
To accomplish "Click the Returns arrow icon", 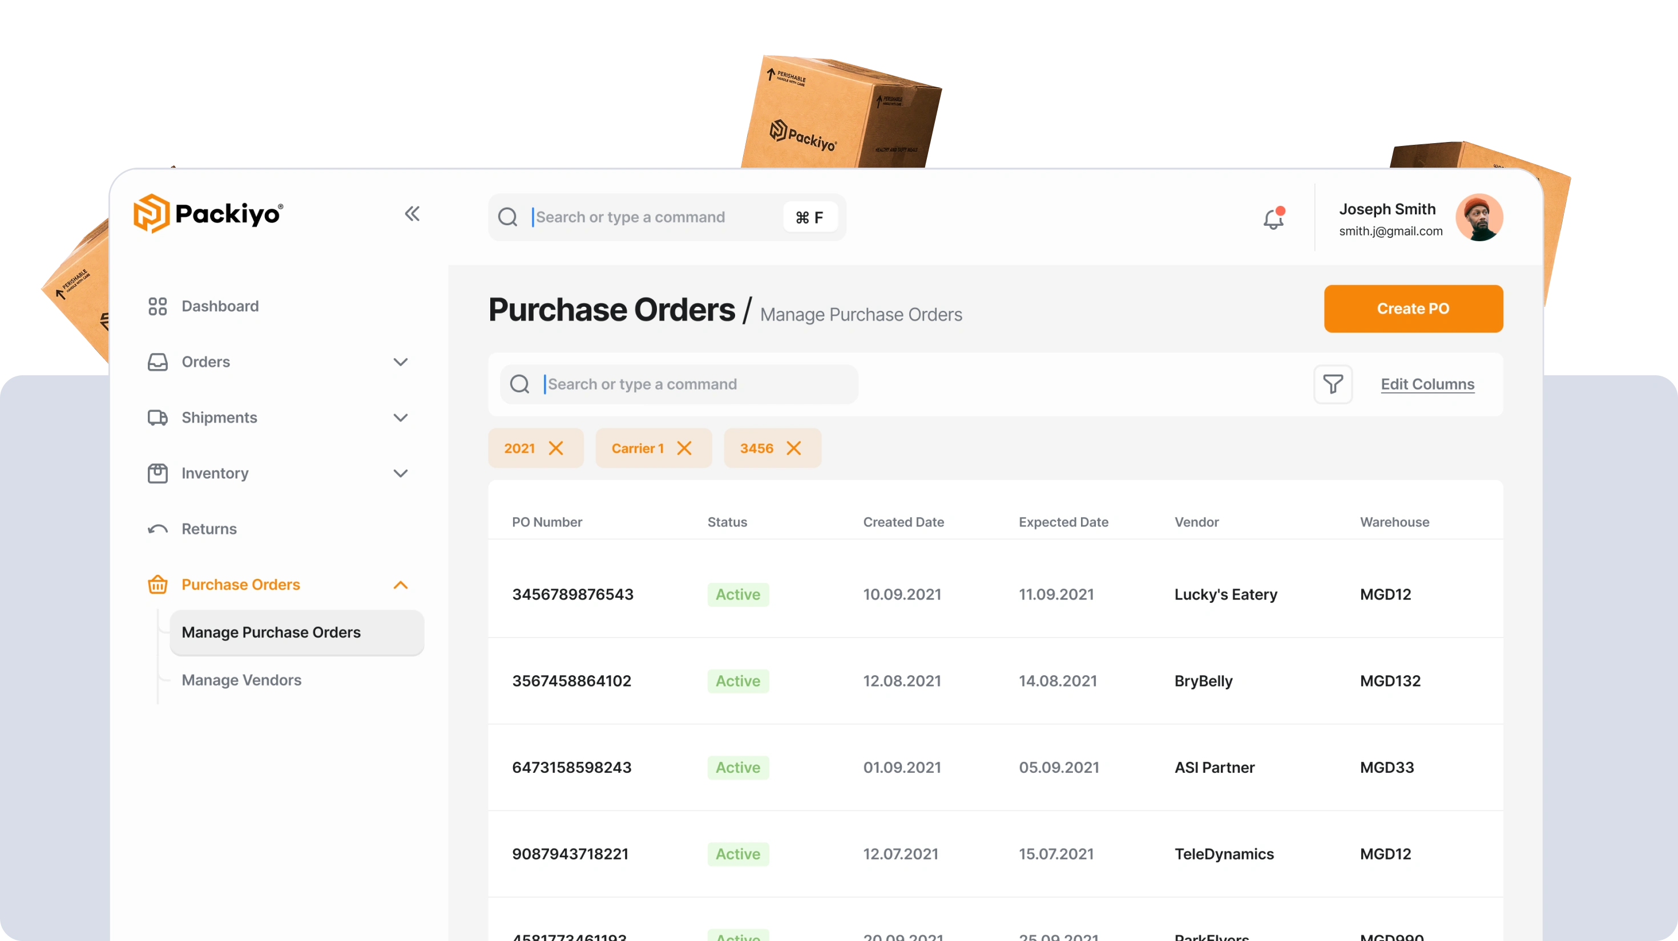I will tap(158, 529).
